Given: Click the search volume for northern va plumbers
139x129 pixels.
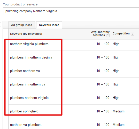Looking at the screenshot, I should (x=103, y=125).
